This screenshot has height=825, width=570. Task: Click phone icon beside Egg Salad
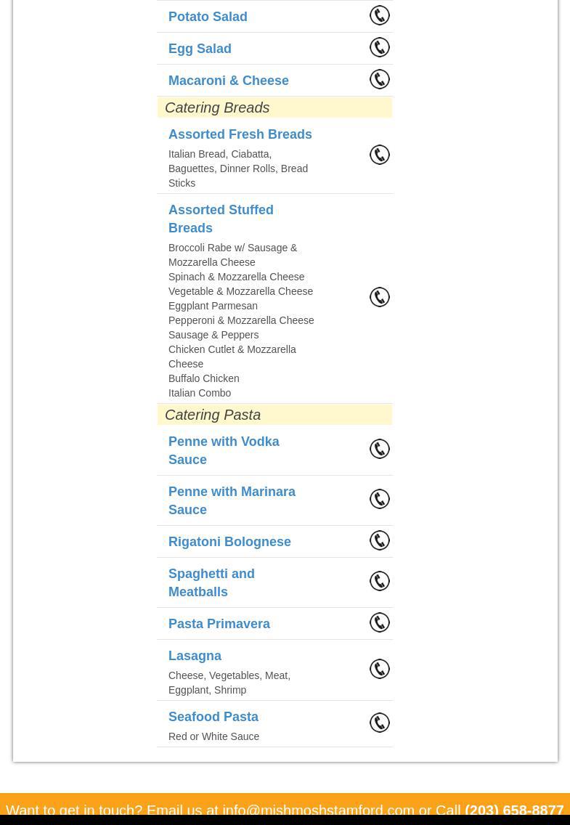380,47
